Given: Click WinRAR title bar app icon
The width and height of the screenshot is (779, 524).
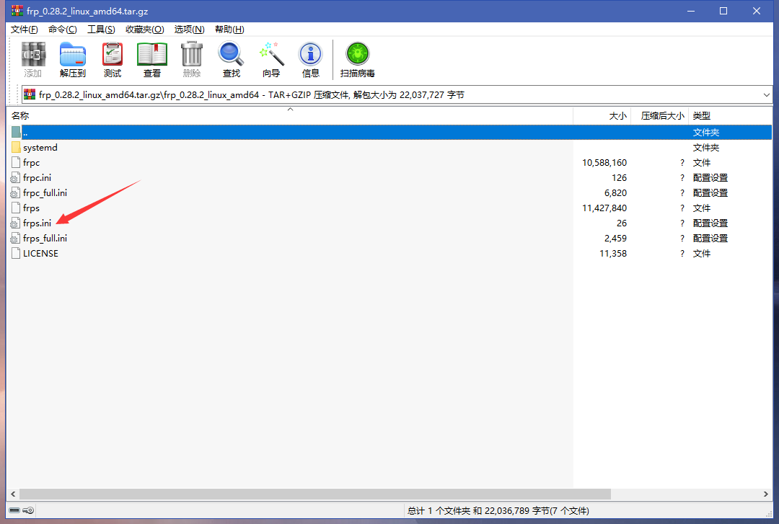Looking at the screenshot, I should point(17,11).
